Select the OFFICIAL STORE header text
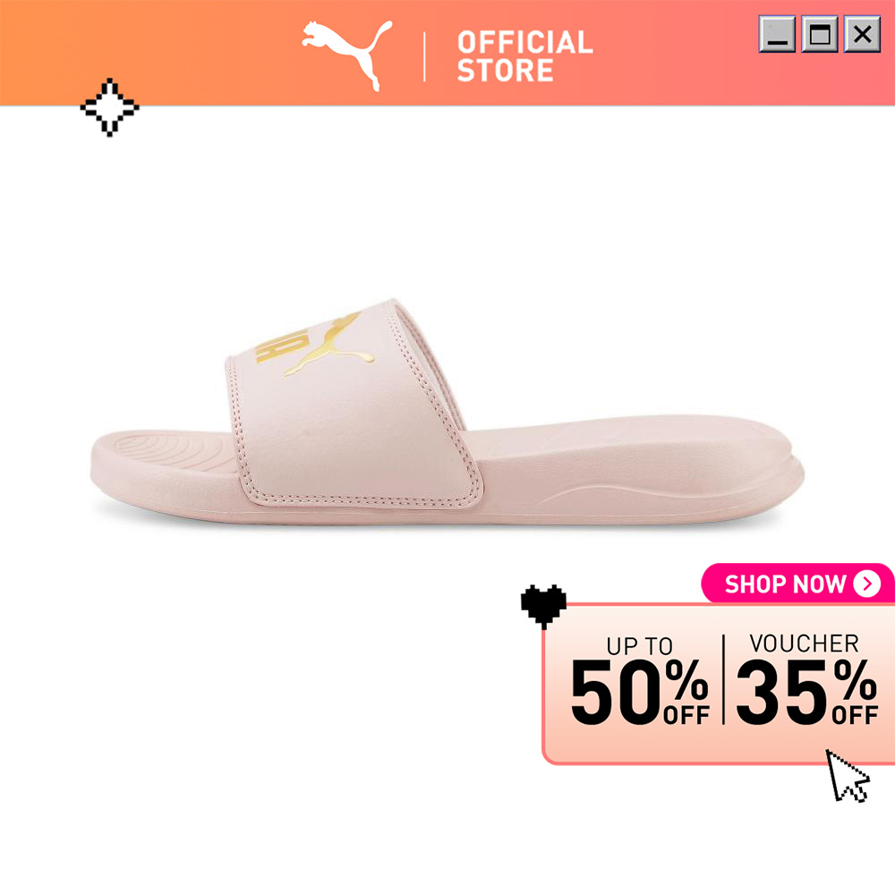895x895 pixels. click(x=525, y=56)
